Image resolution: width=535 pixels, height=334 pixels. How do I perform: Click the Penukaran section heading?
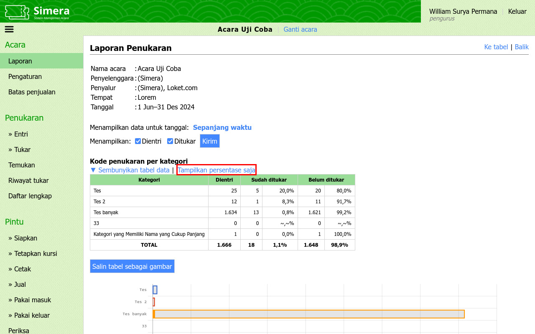(24, 118)
